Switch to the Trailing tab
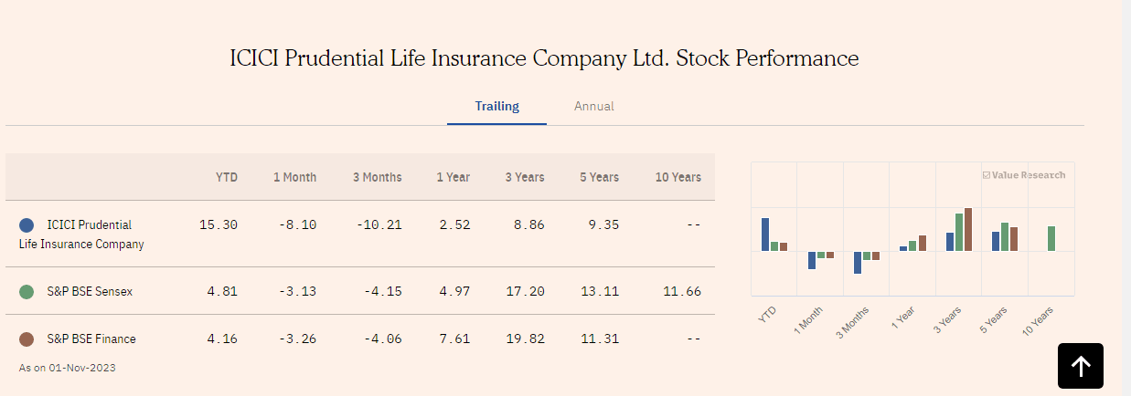 (x=496, y=106)
